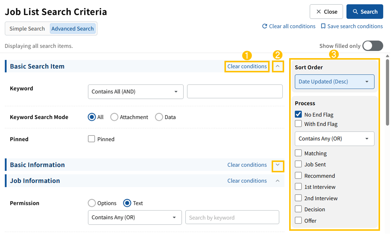Expand the Basic Information section chevron
391x237 pixels.
[x=278, y=165]
